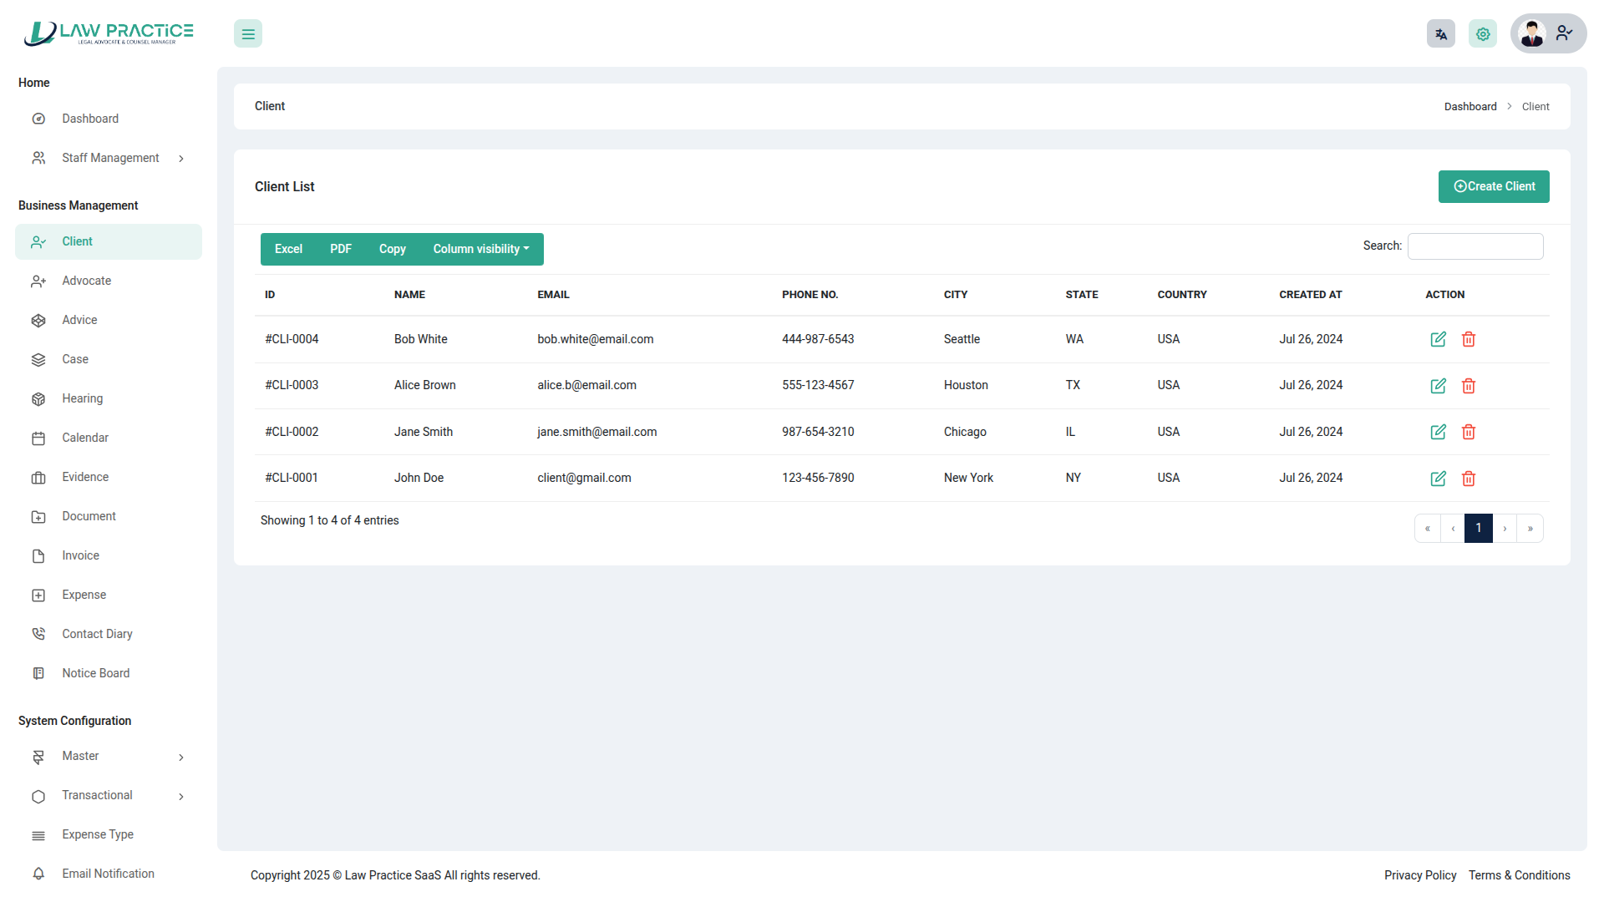Click the edit icon for Bob White

tap(1438, 339)
